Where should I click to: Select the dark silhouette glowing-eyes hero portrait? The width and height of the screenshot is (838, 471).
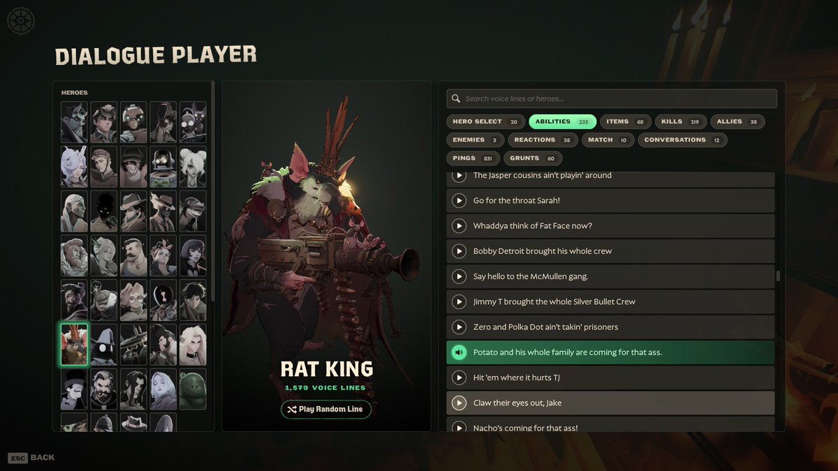point(104,211)
